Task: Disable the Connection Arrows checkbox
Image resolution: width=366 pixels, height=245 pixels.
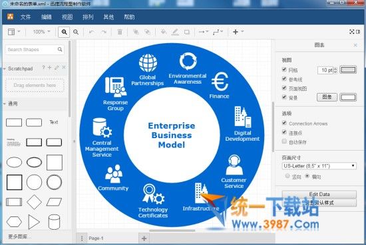Action: point(284,123)
